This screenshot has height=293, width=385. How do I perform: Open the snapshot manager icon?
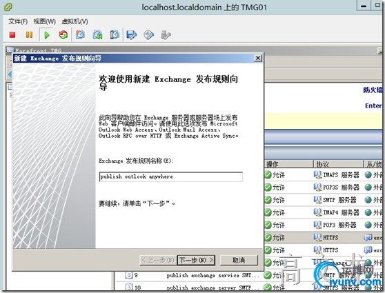115,34
